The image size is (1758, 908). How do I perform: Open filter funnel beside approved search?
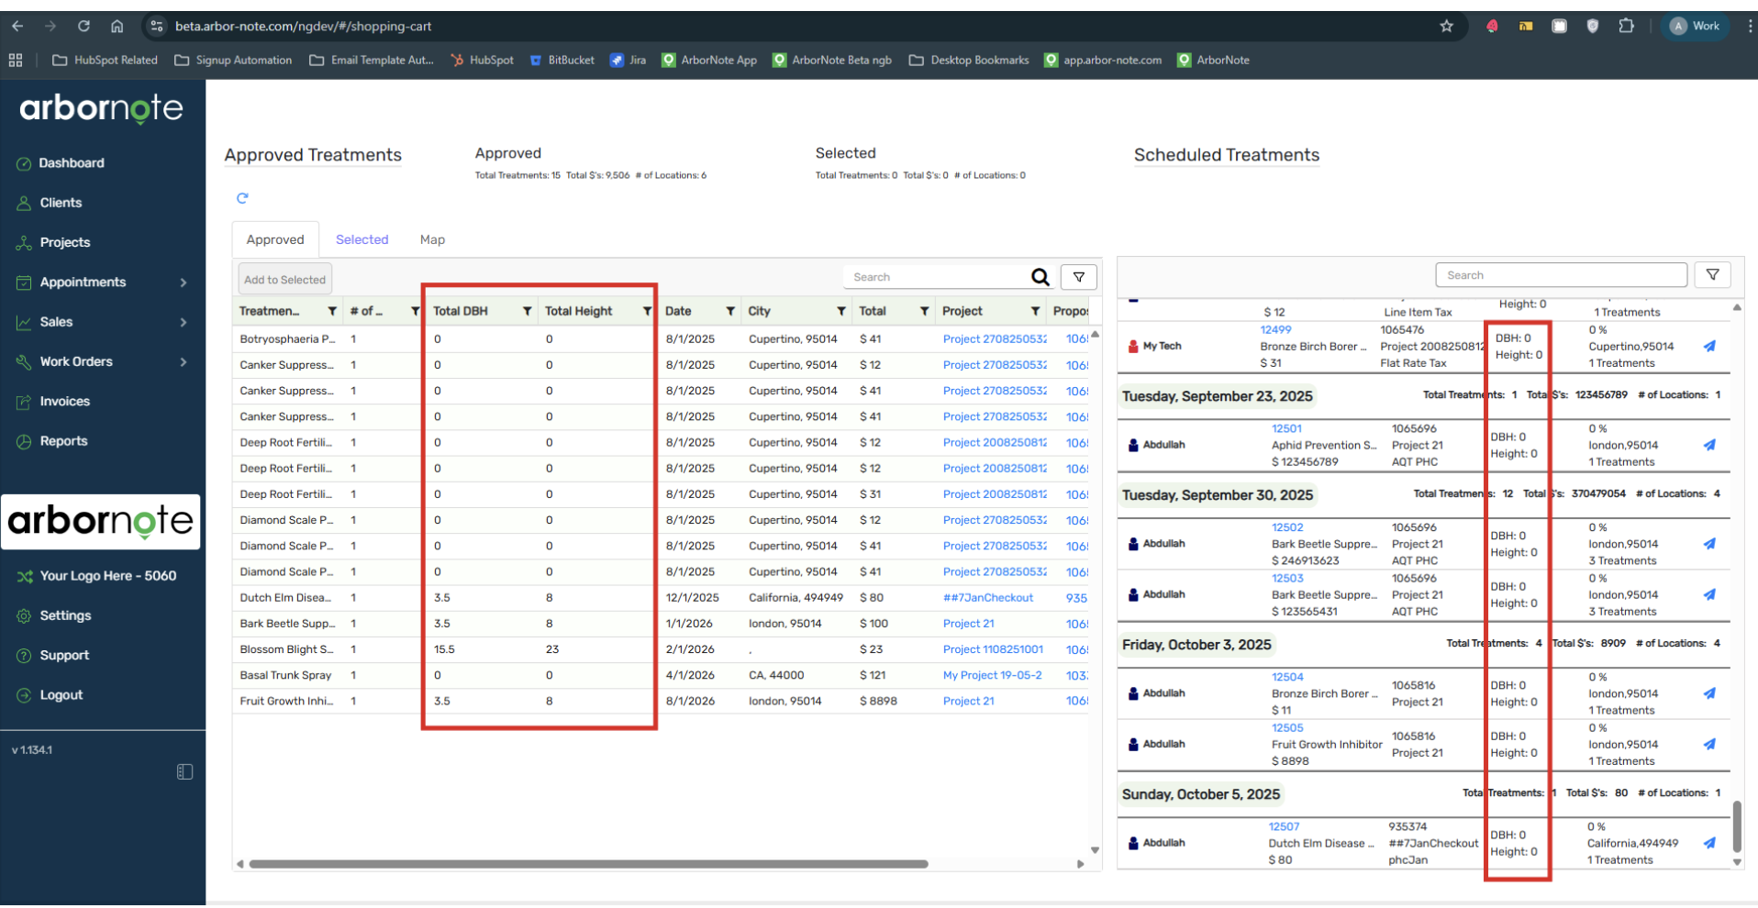tap(1078, 277)
